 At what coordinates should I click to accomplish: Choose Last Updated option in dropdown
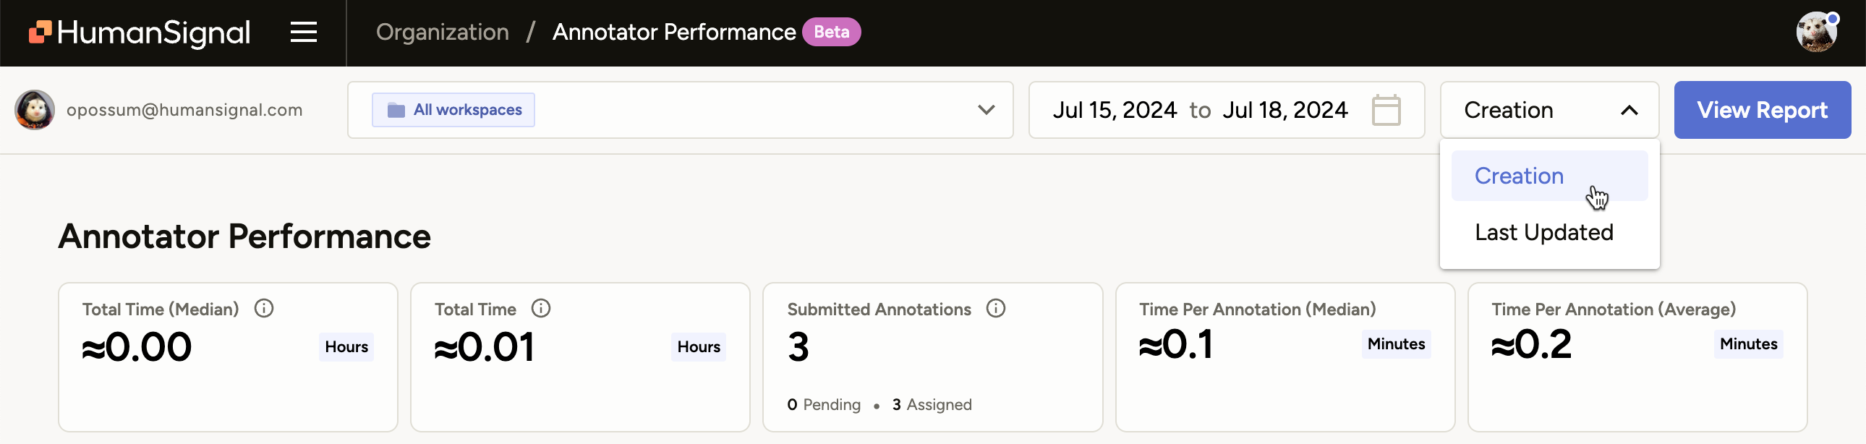pos(1543,233)
